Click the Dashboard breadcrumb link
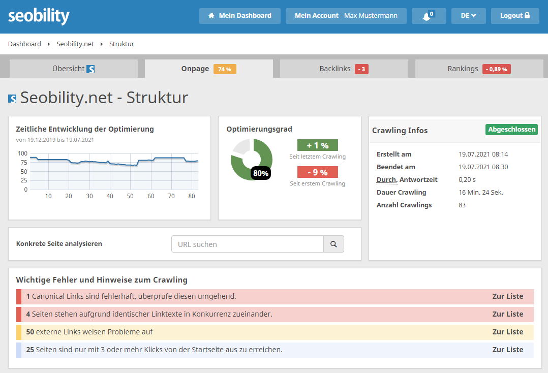The height and width of the screenshot is (373, 548). [24, 44]
